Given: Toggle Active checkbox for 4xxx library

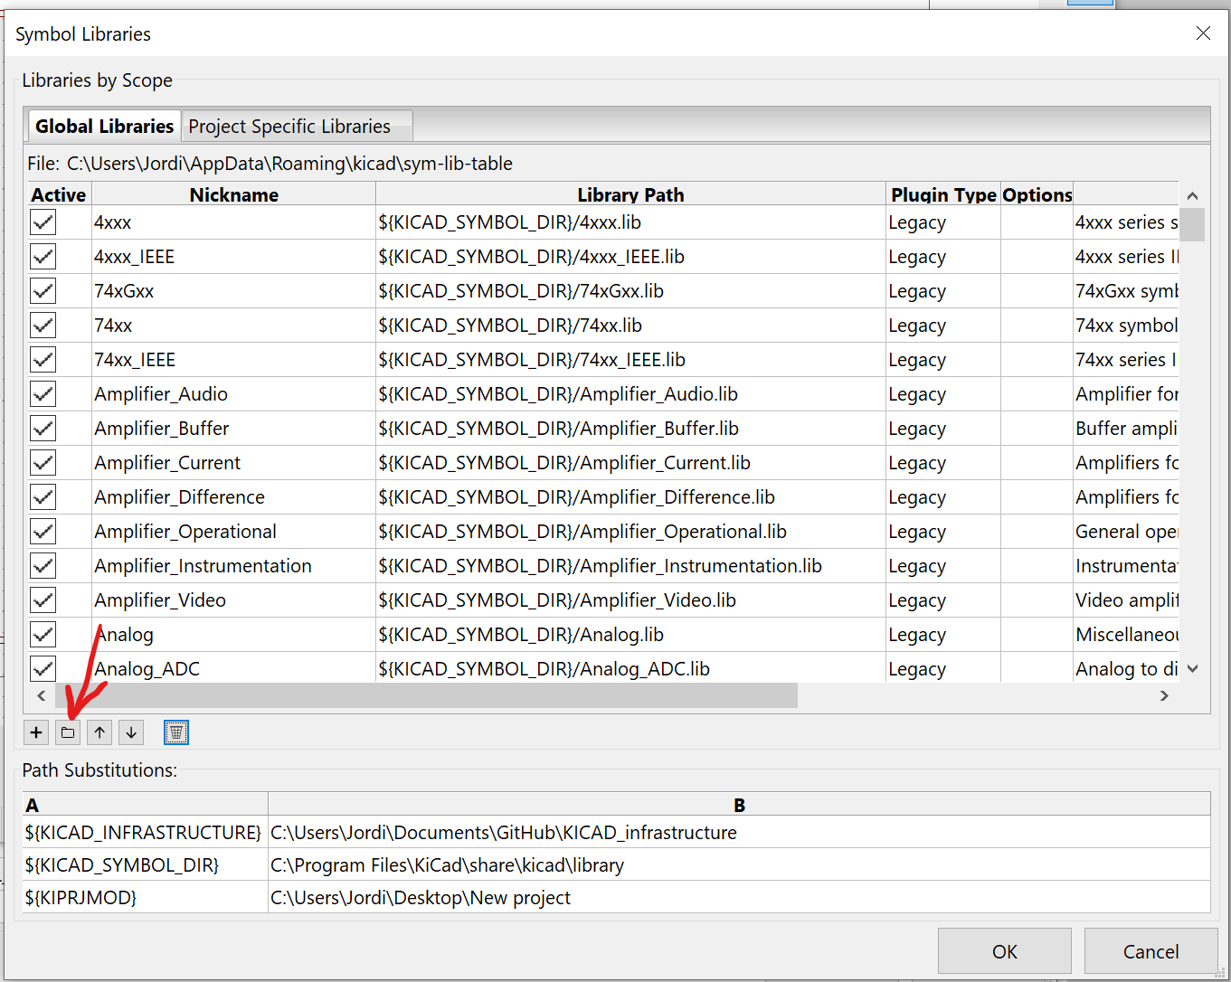Looking at the screenshot, I should tap(43, 222).
